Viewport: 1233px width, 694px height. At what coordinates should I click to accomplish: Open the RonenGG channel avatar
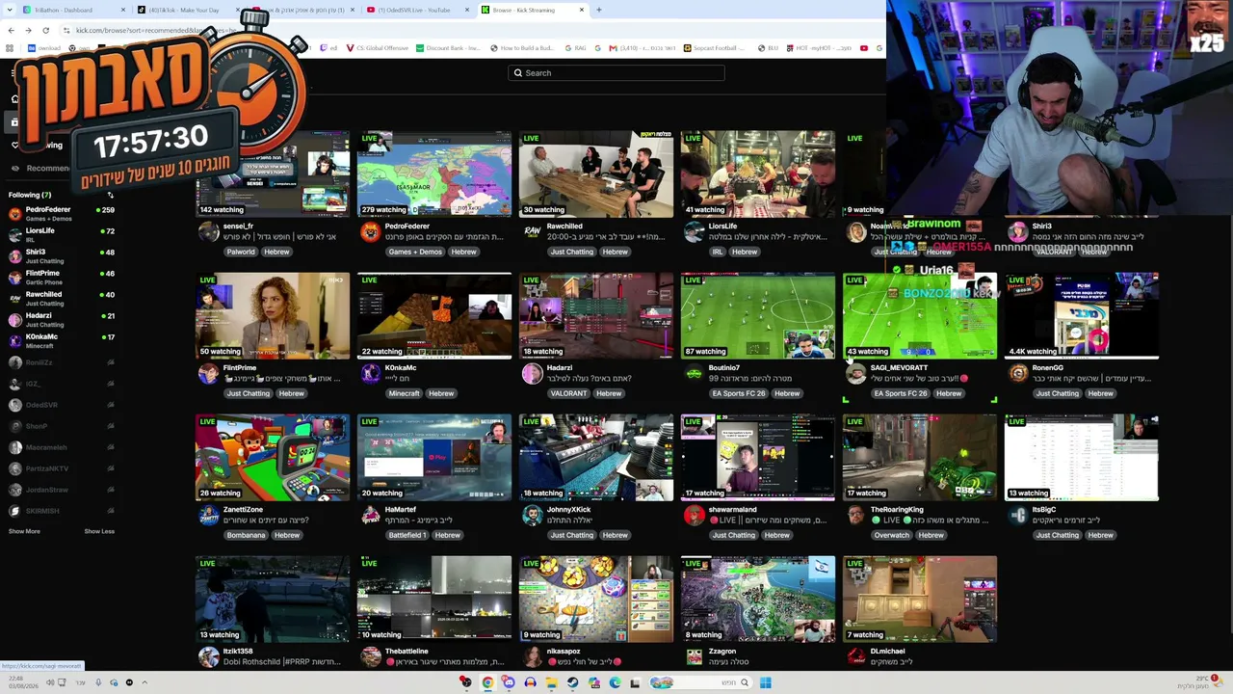click(1017, 373)
